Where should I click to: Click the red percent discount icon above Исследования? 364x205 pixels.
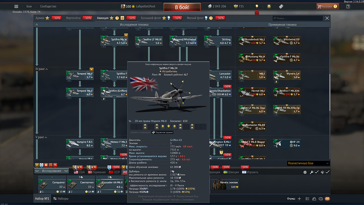pos(55,165)
